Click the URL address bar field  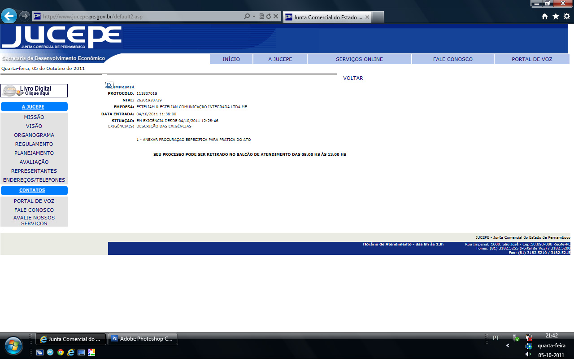[139, 17]
